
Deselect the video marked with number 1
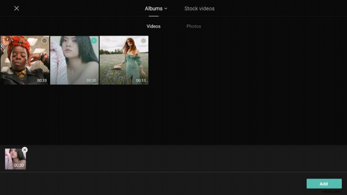point(94,41)
